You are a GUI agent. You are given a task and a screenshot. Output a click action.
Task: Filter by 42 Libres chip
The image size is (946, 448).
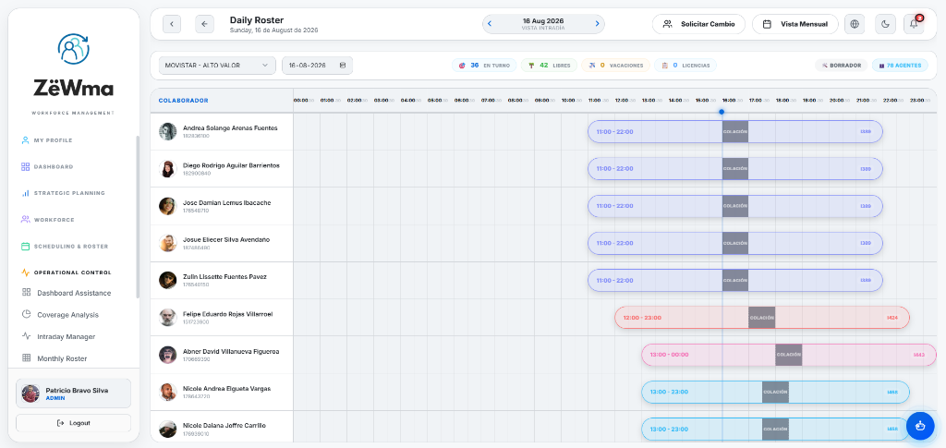click(x=549, y=65)
